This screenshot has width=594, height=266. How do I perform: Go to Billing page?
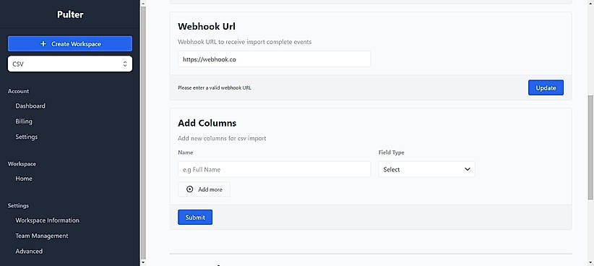coord(24,121)
